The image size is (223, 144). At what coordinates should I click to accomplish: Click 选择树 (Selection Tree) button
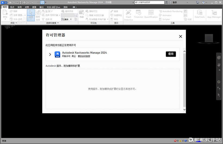click(x=47, y=19)
